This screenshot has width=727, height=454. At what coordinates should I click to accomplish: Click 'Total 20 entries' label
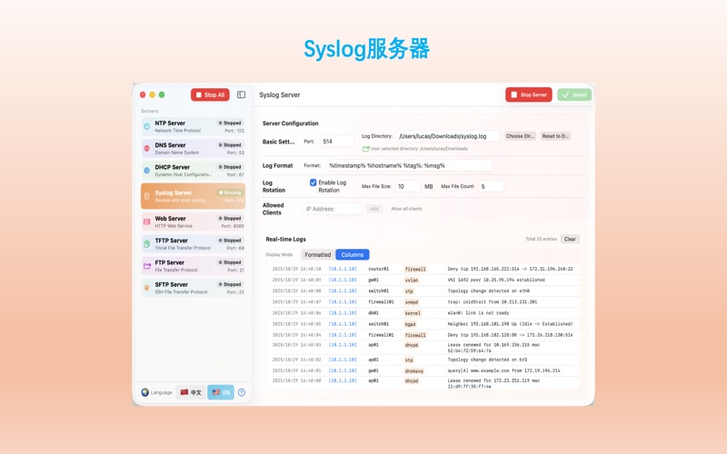pos(541,239)
